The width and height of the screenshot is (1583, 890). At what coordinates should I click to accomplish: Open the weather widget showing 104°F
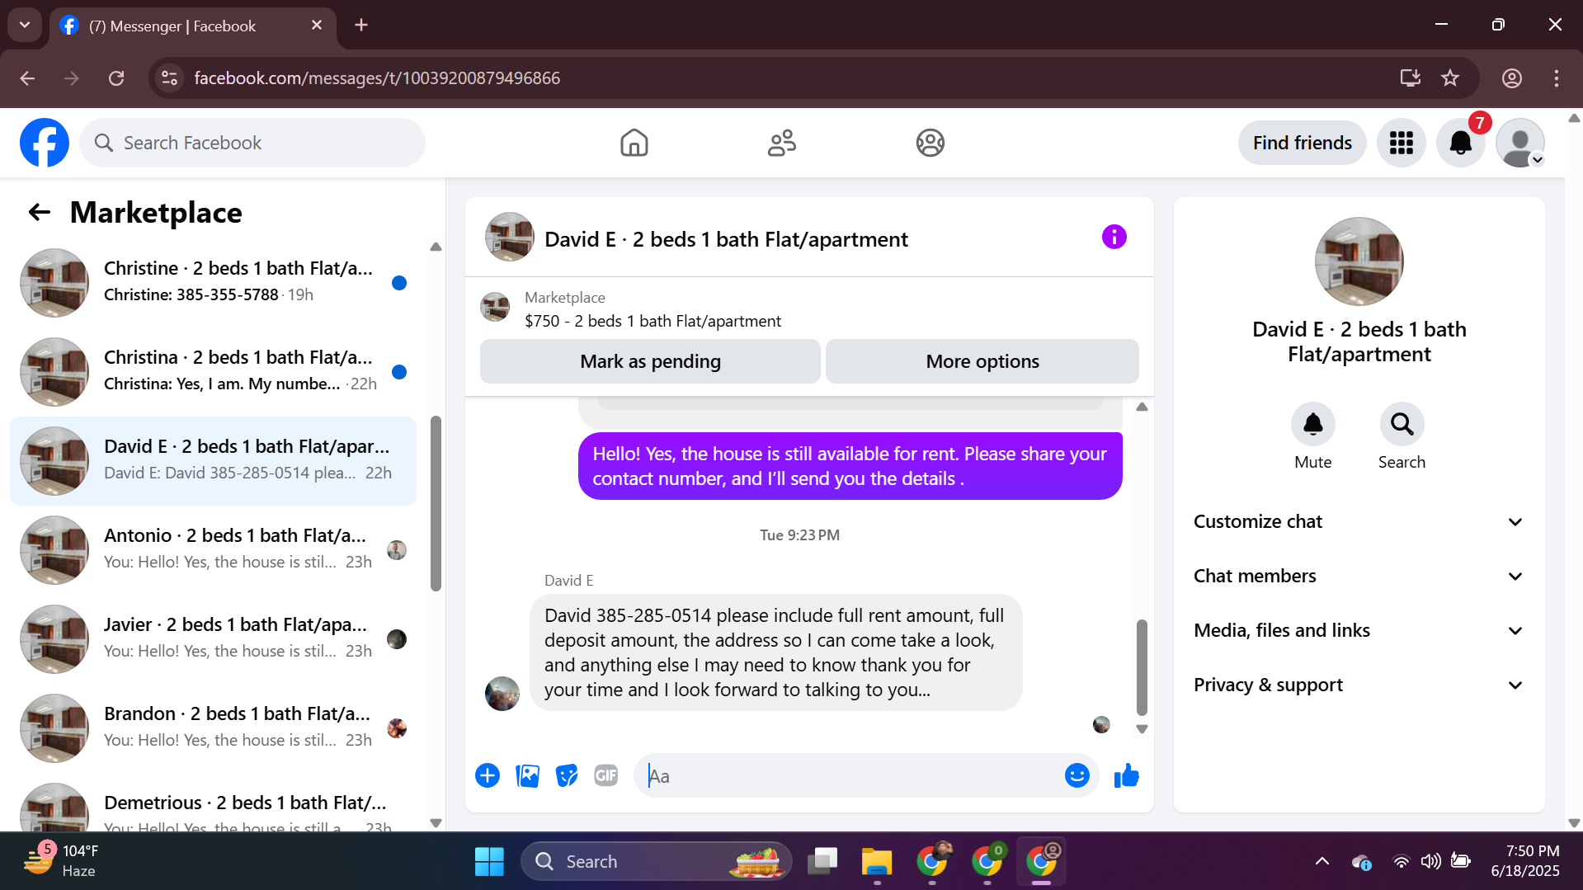61,860
